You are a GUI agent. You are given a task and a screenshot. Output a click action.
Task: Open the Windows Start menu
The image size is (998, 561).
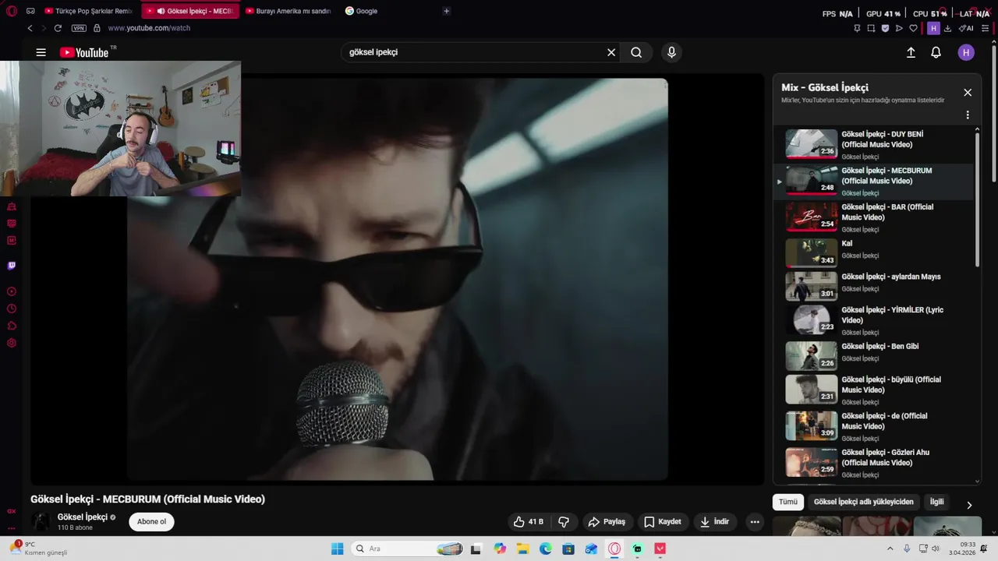click(x=337, y=549)
